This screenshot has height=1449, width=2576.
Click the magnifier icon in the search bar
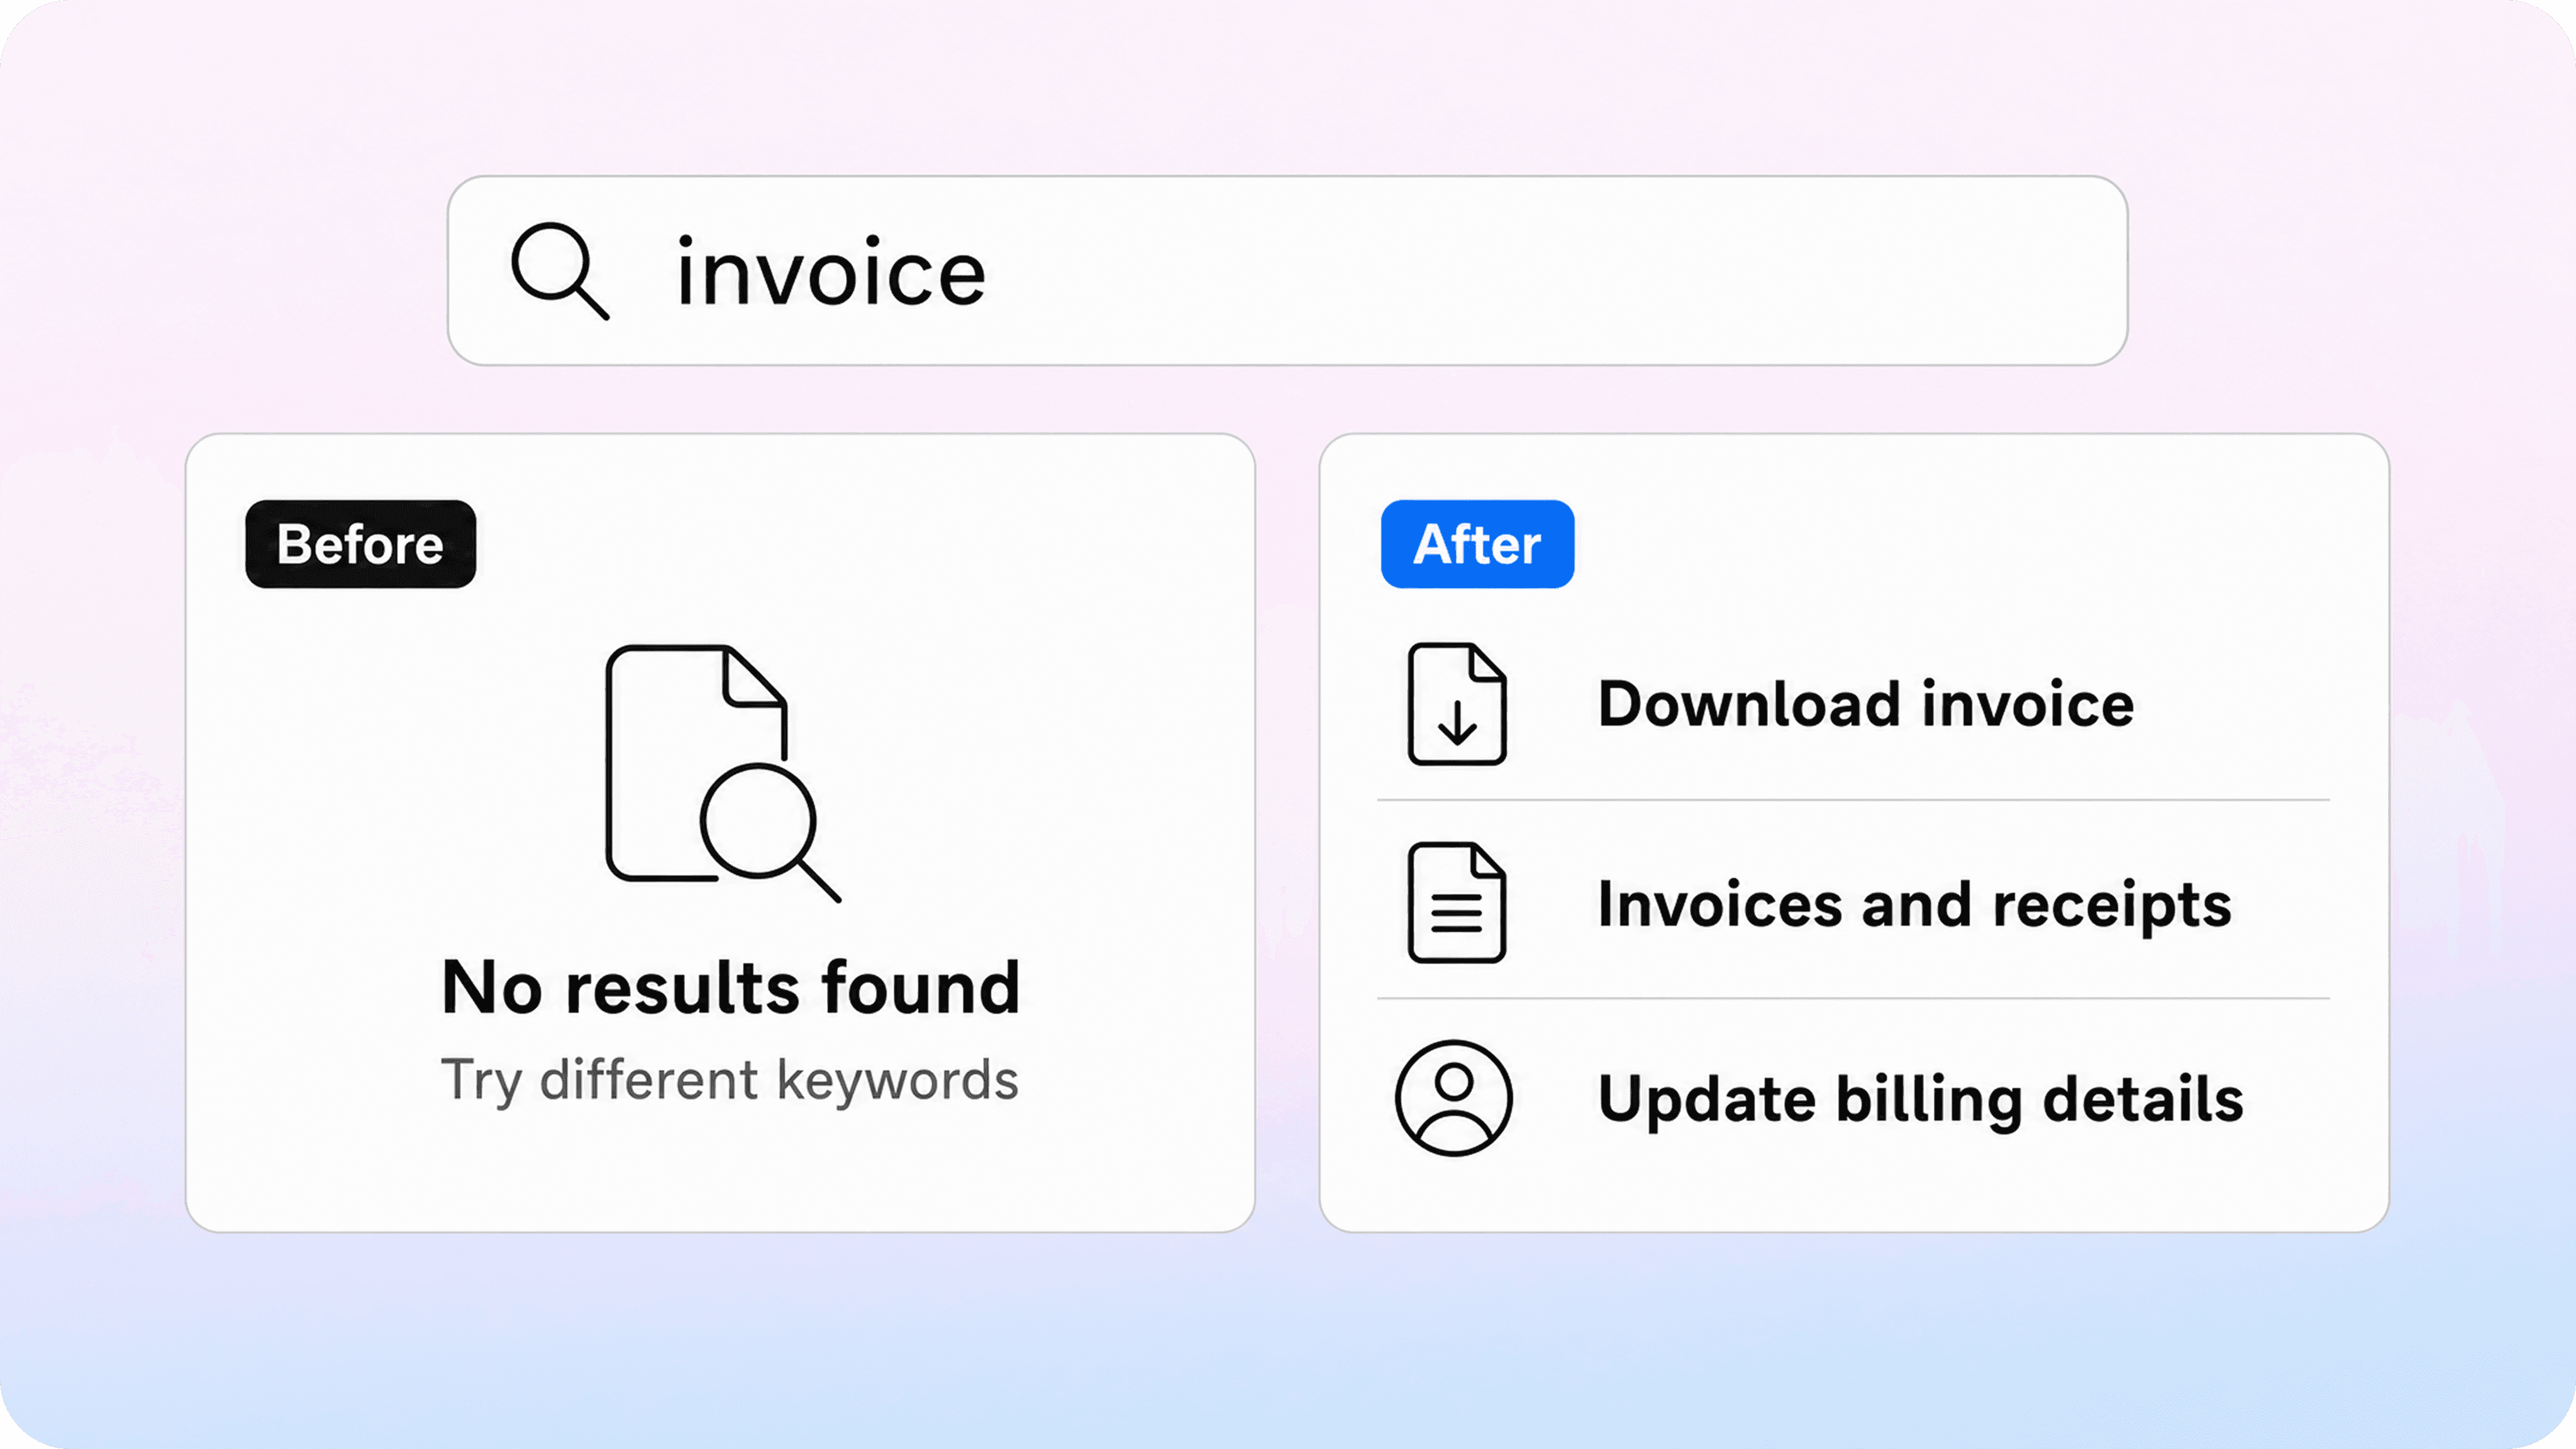click(560, 271)
